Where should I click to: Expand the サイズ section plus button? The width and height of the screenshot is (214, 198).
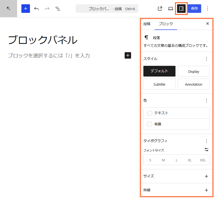click(x=206, y=176)
